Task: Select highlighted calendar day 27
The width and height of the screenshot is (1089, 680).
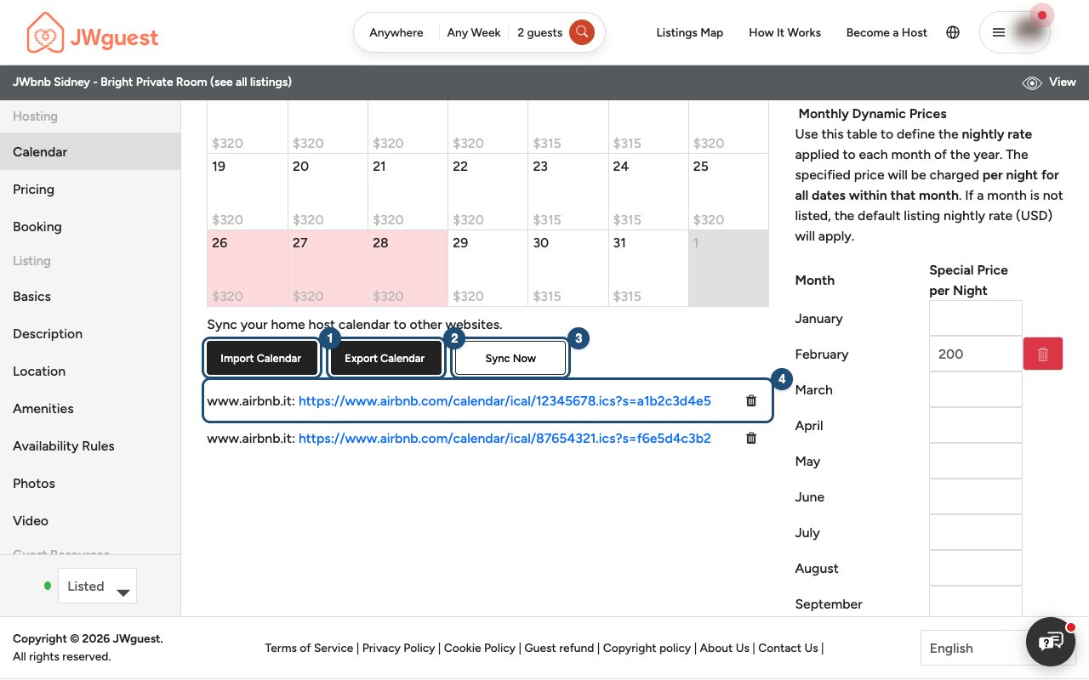Action: [x=328, y=269]
